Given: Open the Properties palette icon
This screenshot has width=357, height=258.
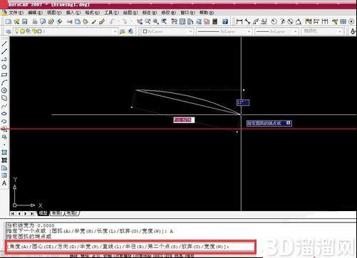Looking at the screenshot, I should click(x=174, y=22).
